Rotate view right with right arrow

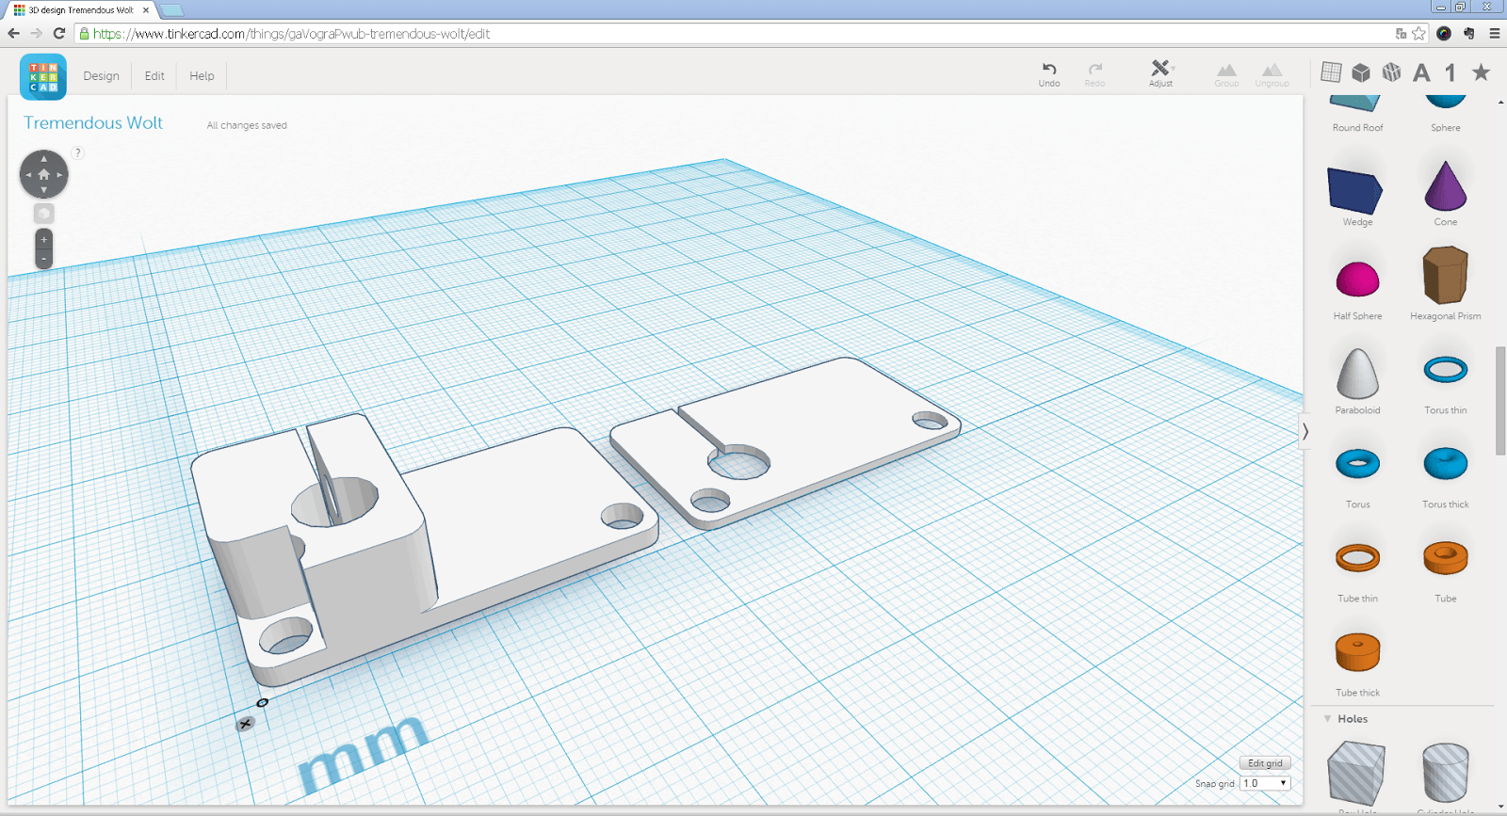[x=59, y=174]
